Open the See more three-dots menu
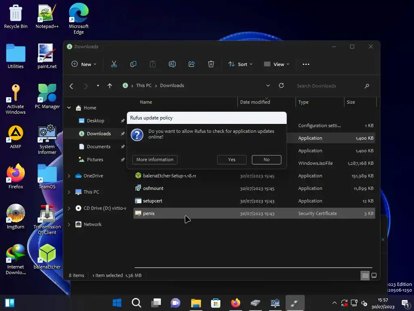This screenshot has width=414, height=311. (306, 64)
